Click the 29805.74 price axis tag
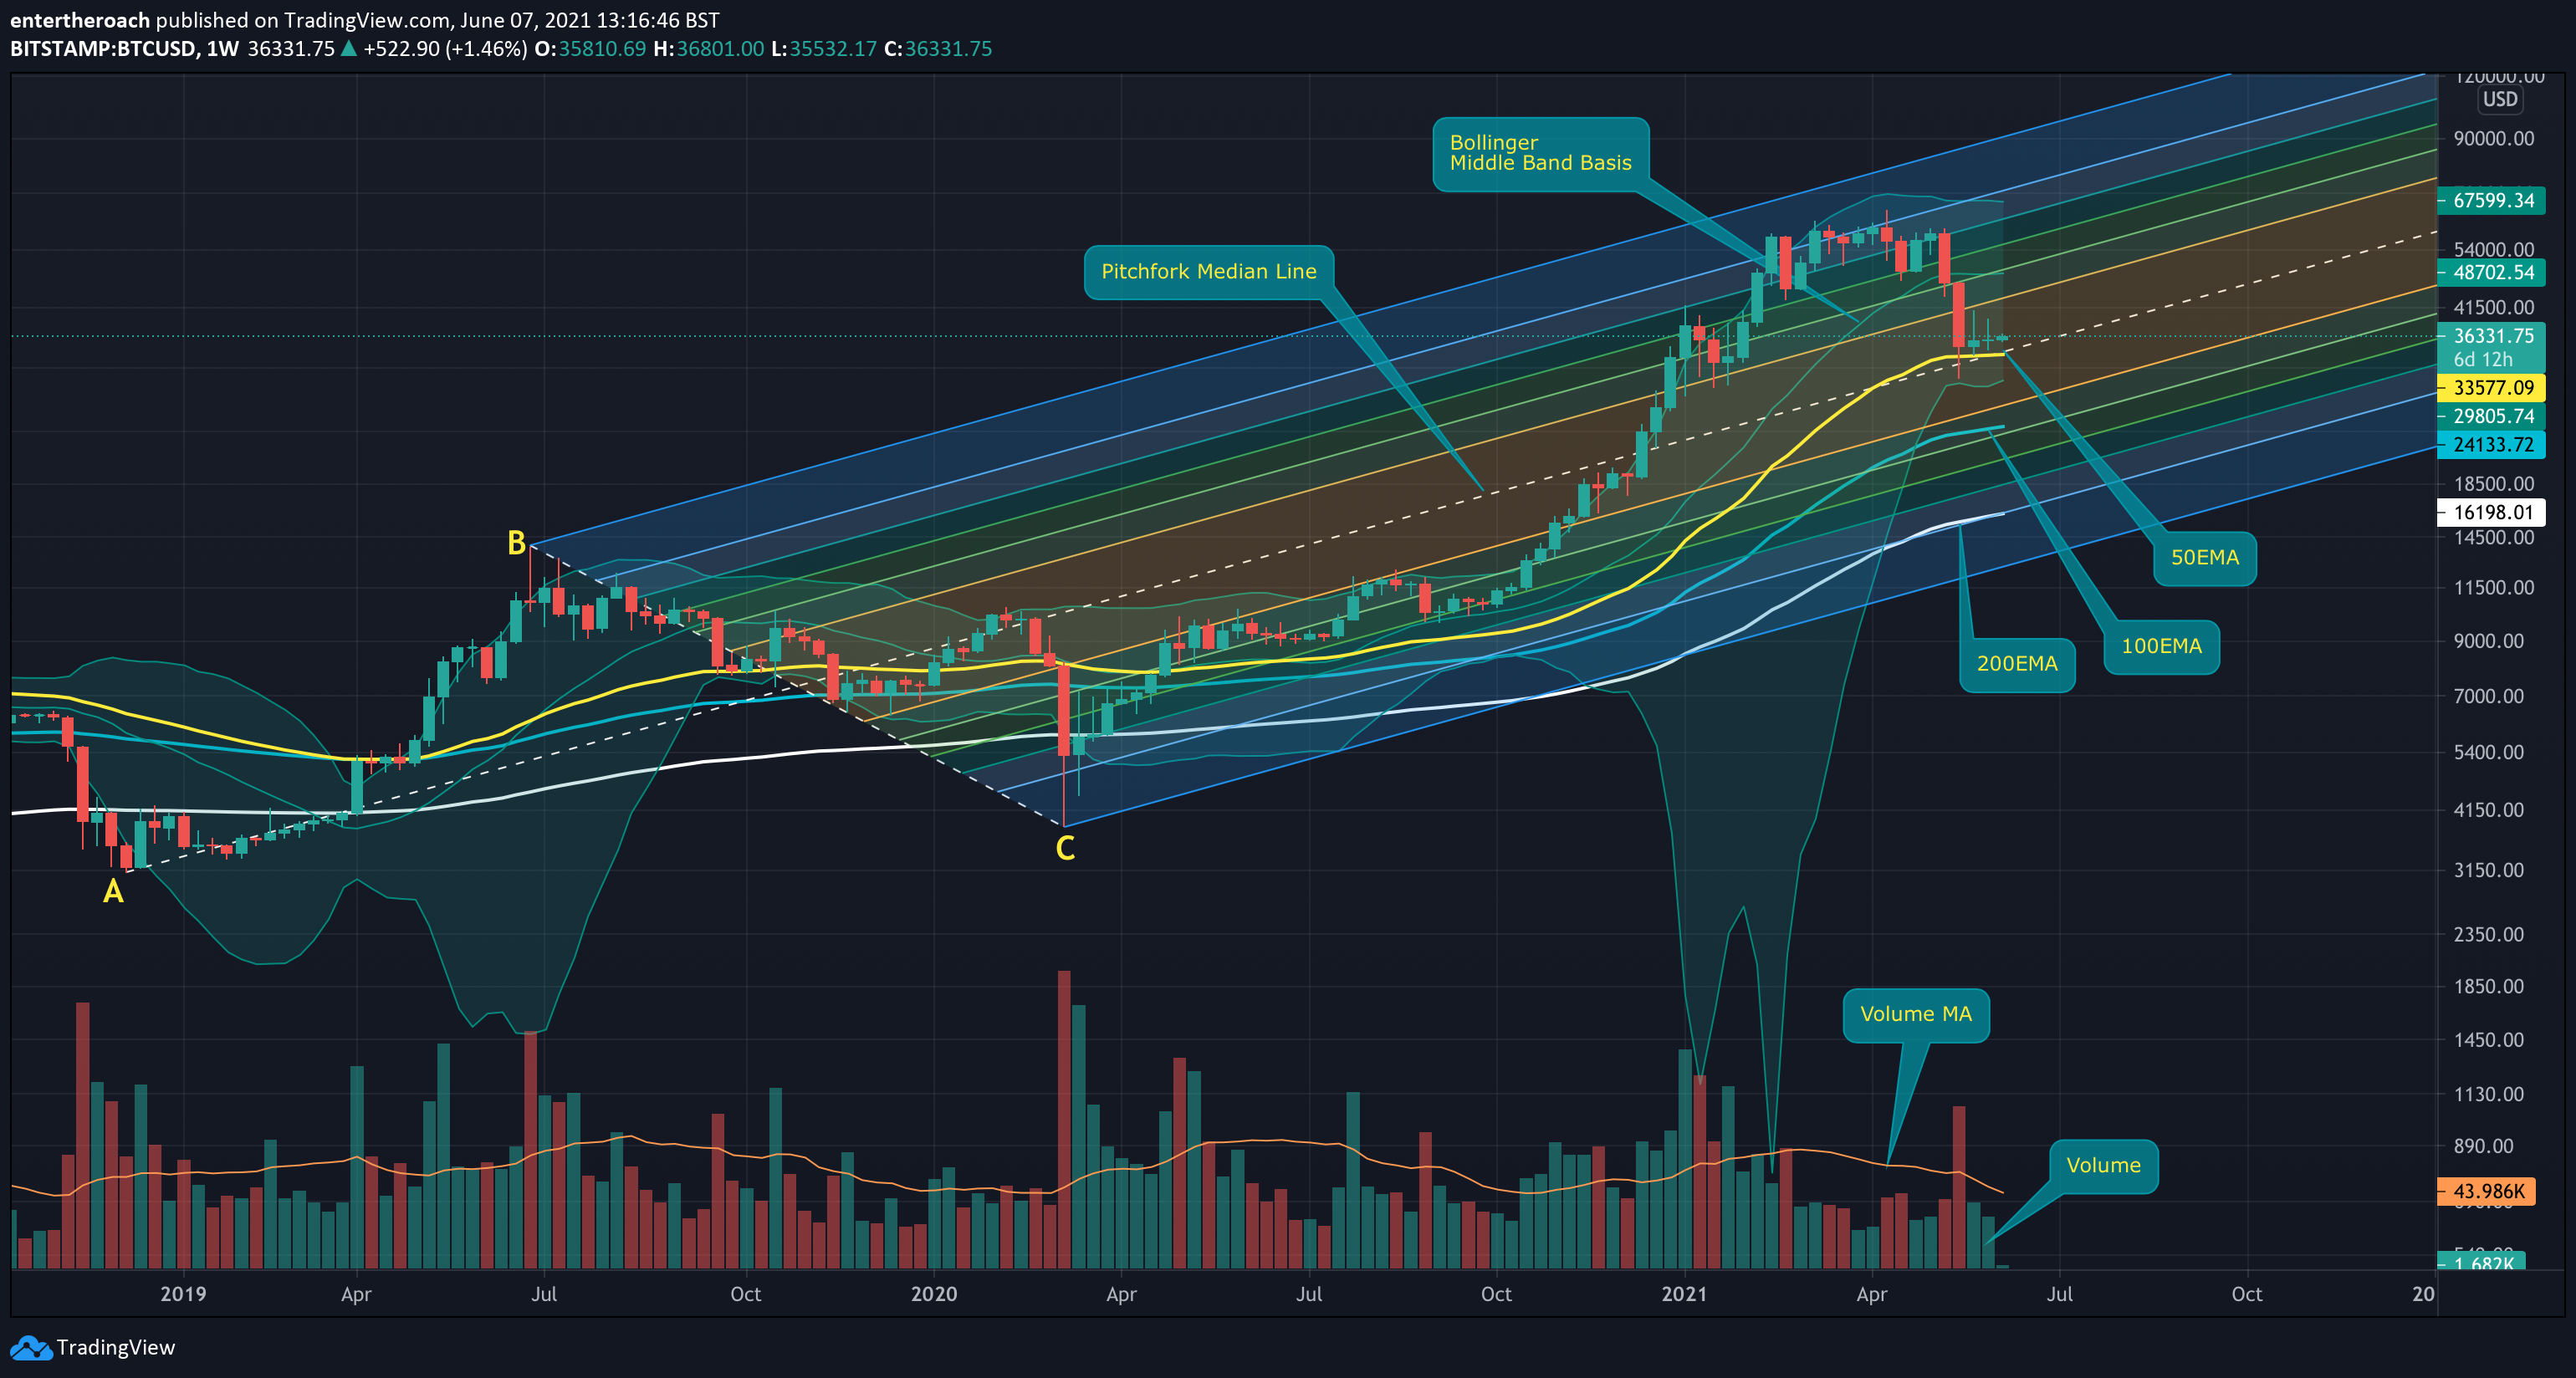Viewport: 2576px width, 1378px height. coord(2492,416)
